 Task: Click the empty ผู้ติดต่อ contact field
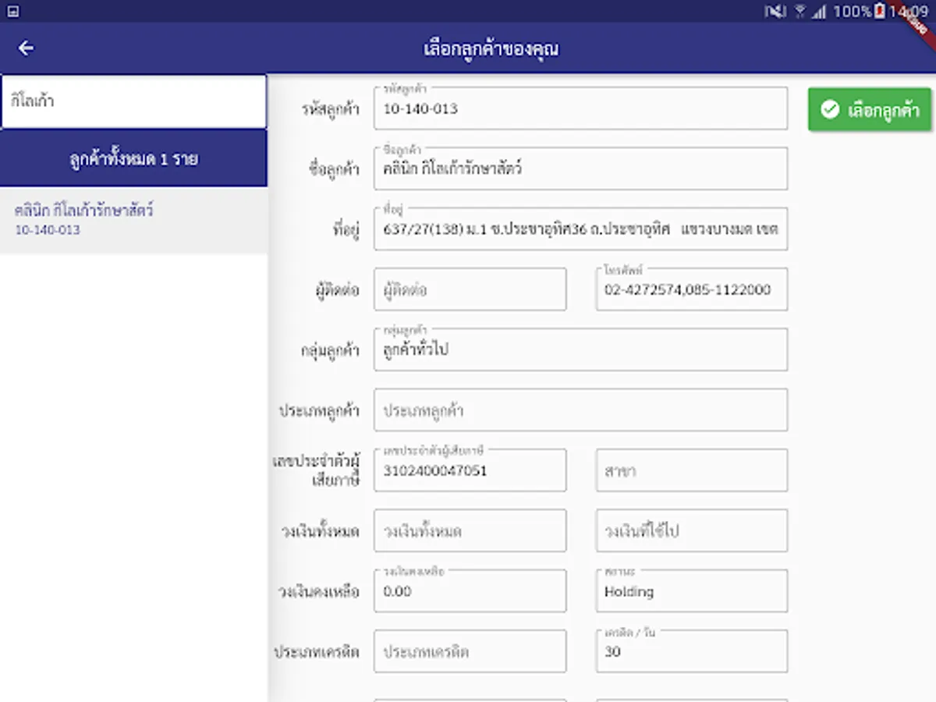point(470,289)
